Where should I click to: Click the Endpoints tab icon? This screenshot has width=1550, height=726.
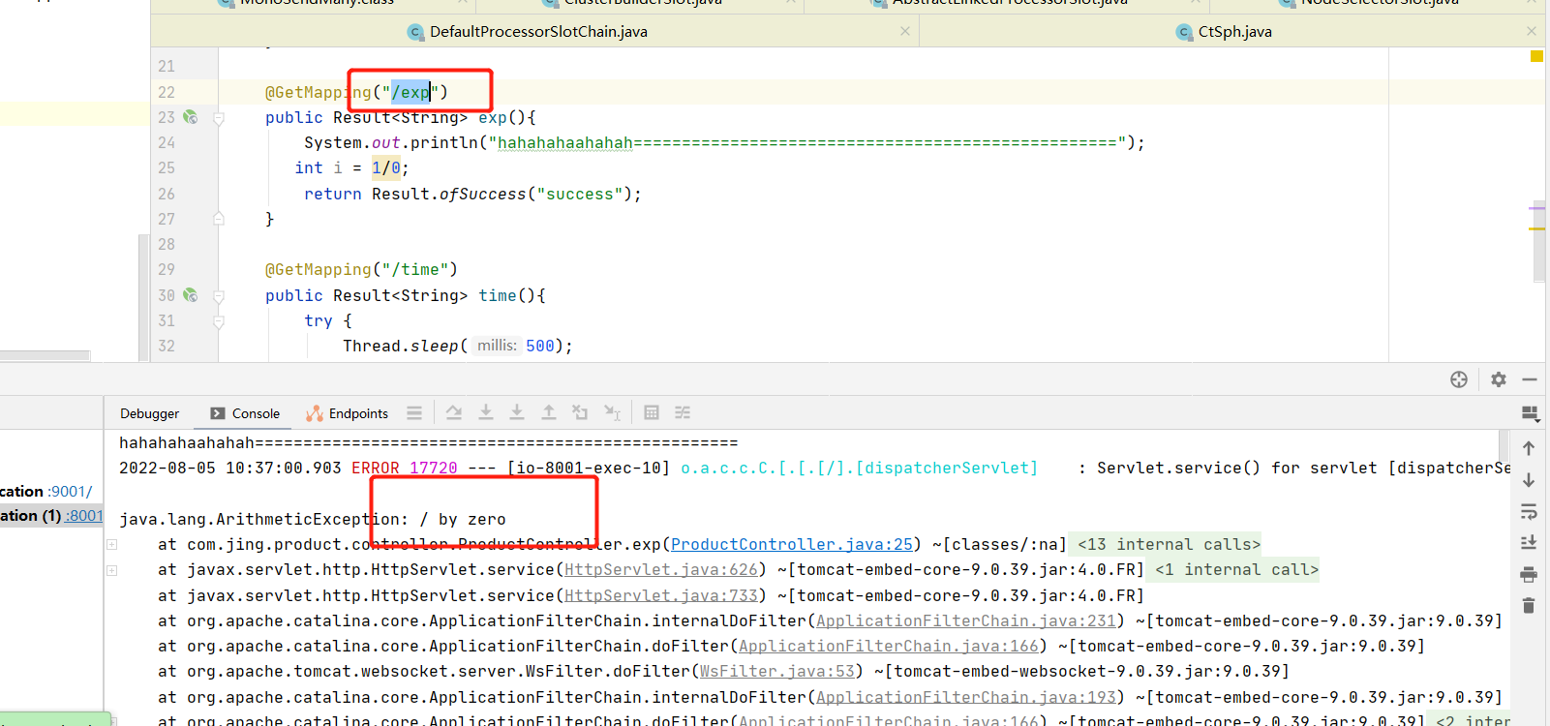(x=314, y=413)
